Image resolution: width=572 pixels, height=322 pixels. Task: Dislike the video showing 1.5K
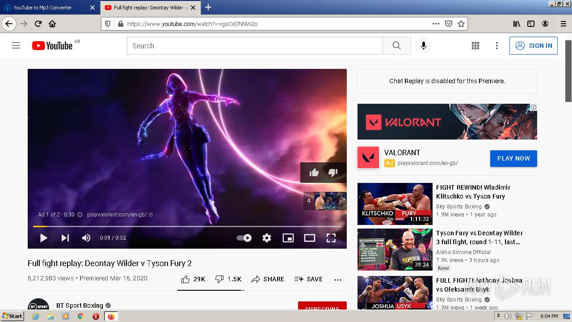(x=228, y=279)
